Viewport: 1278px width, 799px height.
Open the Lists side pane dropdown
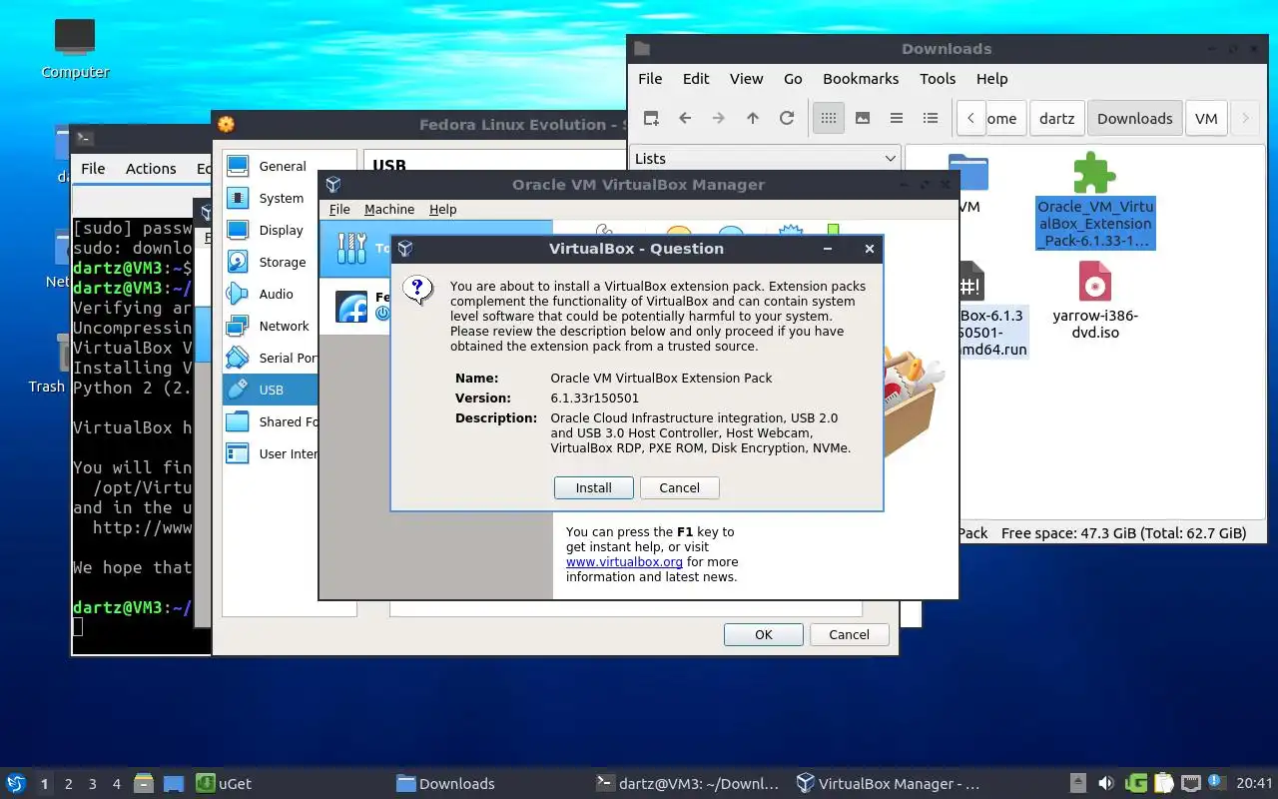coord(765,158)
